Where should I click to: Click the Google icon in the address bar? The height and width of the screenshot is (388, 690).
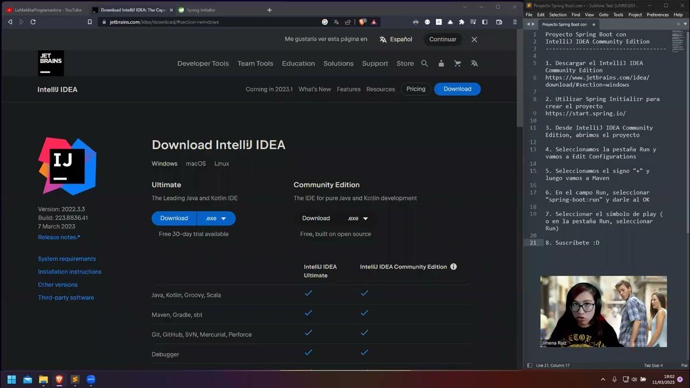[325, 22]
